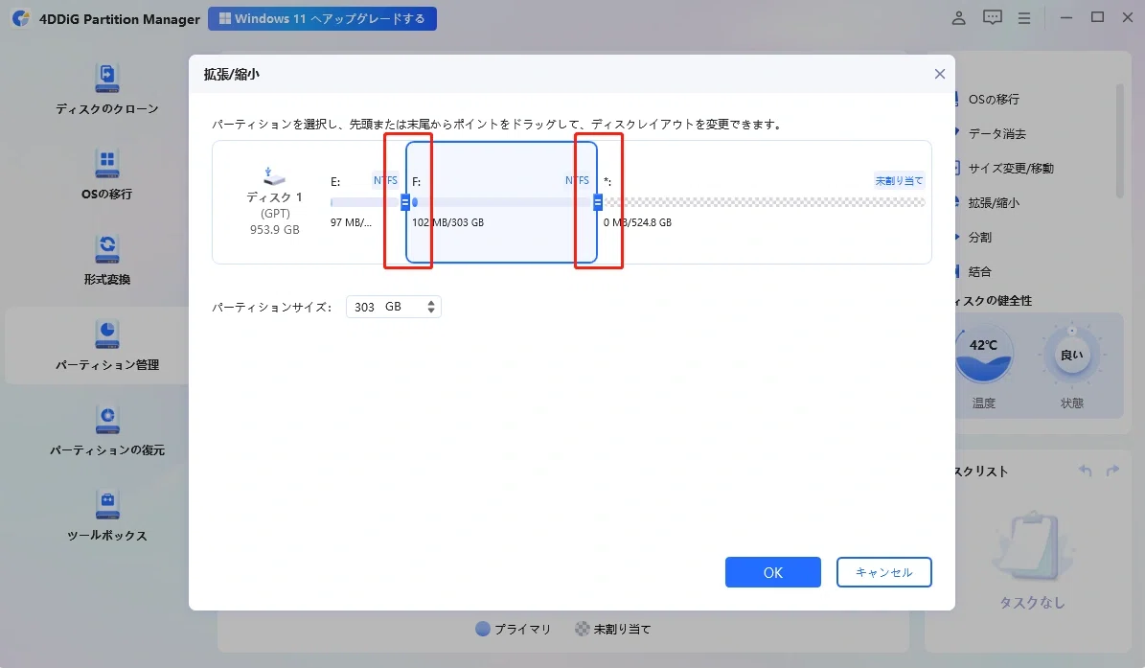Open the user account icon in title bar

click(x=958, y=18)
